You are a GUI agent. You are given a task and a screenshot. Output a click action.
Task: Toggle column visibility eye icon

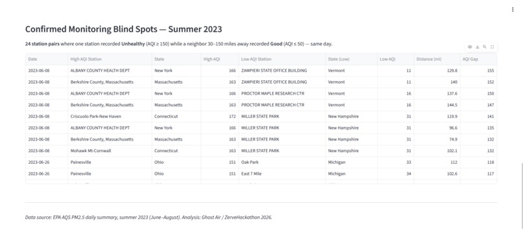(x=470, y=47)
